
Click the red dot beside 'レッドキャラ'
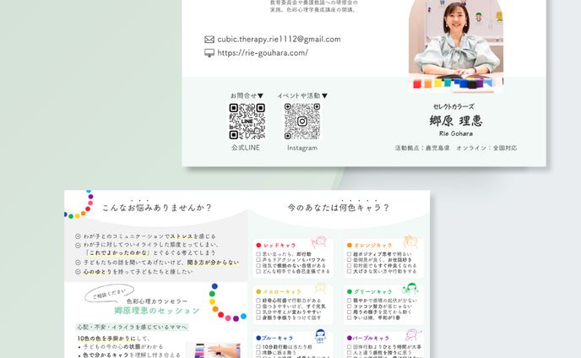[x=258, y=246]
